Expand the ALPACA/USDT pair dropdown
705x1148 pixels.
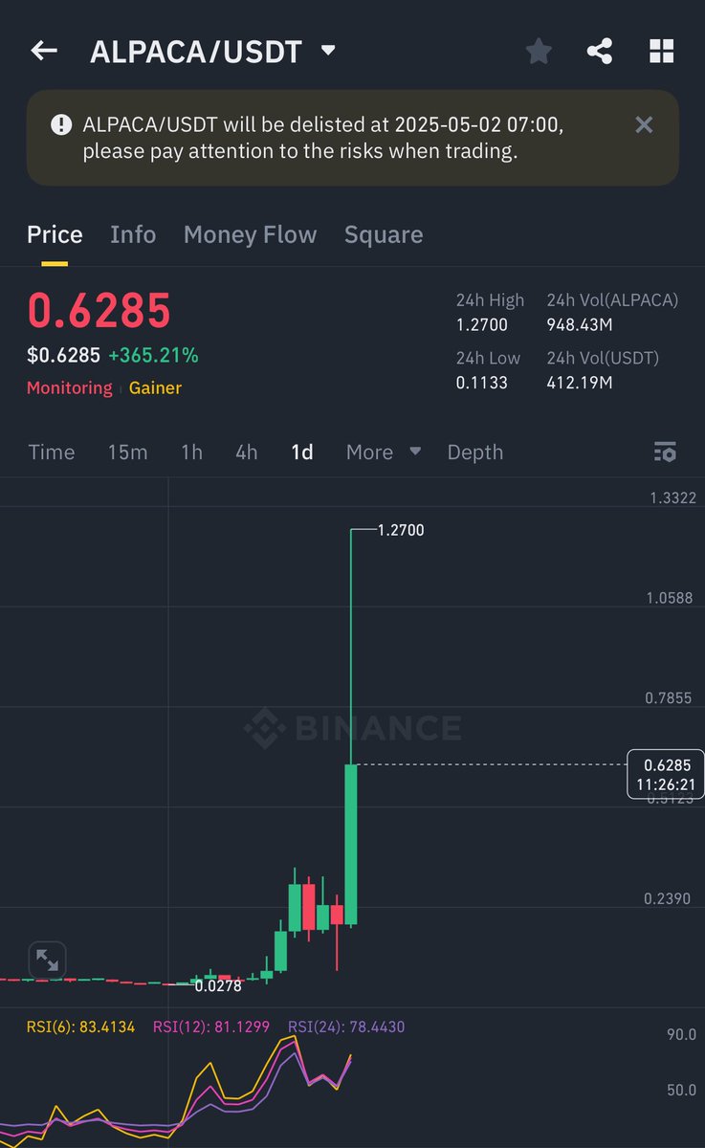(x=328, y=51)
